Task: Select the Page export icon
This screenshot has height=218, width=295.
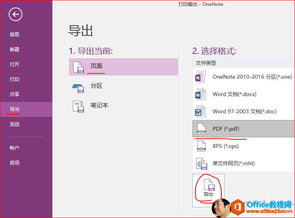Action: [x=78, y=67]
